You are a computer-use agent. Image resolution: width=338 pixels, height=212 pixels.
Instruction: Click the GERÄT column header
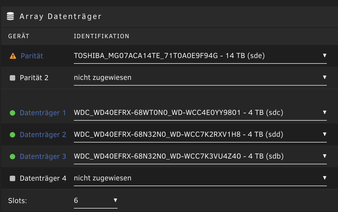click(19, 36)
